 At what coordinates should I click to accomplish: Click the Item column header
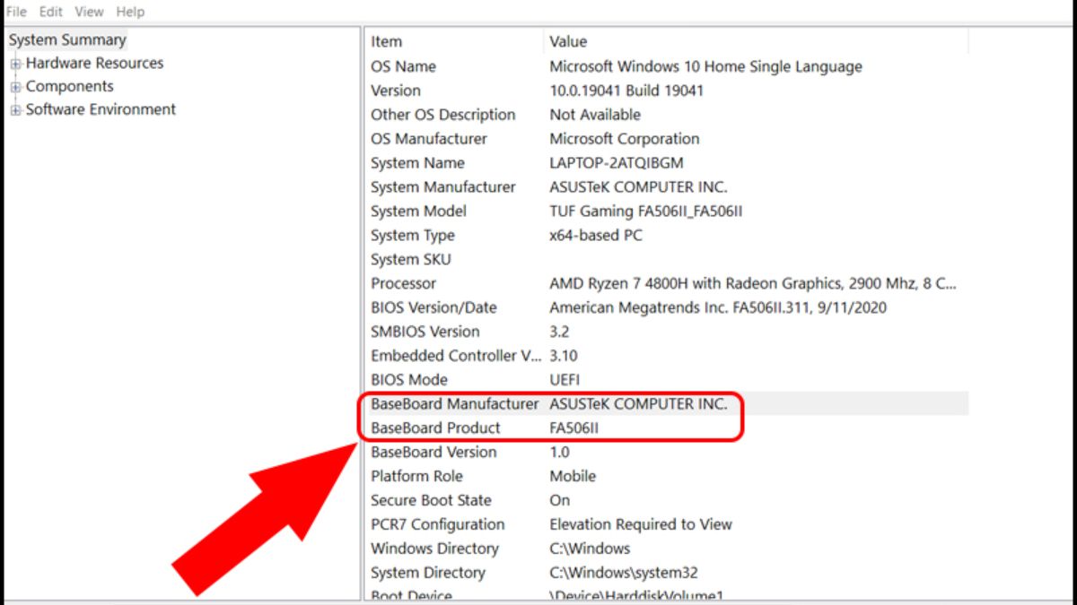(x=454, y=41)
